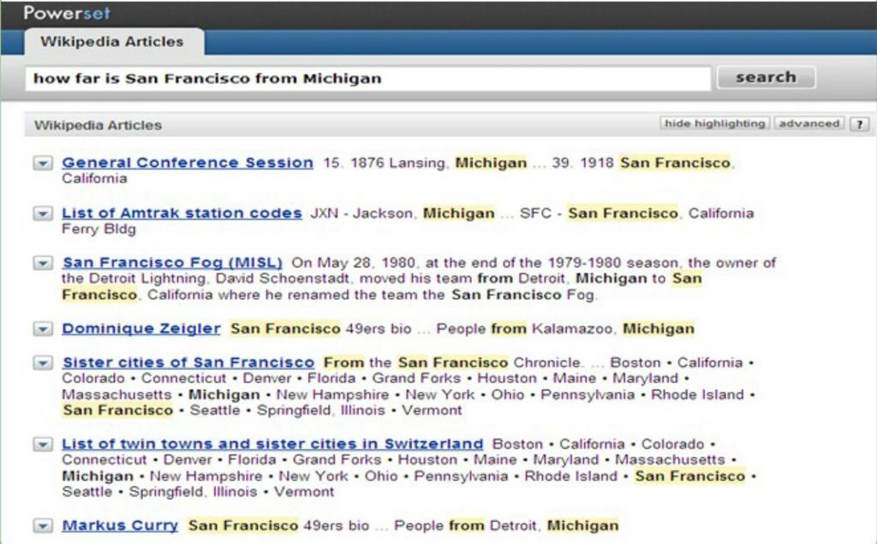Open the General Conference Session article

pyautogui.click(x=188, y=163)
